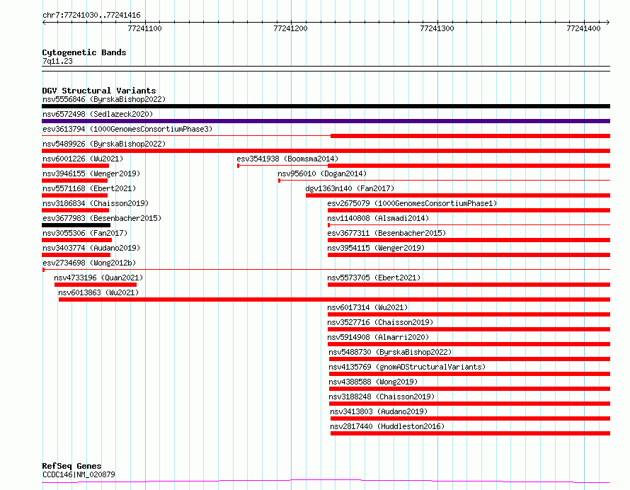Screen dimensions: 630x490
Task: Open nsv4388588 (Wong2019) variant label
Action: click(x=373, y=382)
